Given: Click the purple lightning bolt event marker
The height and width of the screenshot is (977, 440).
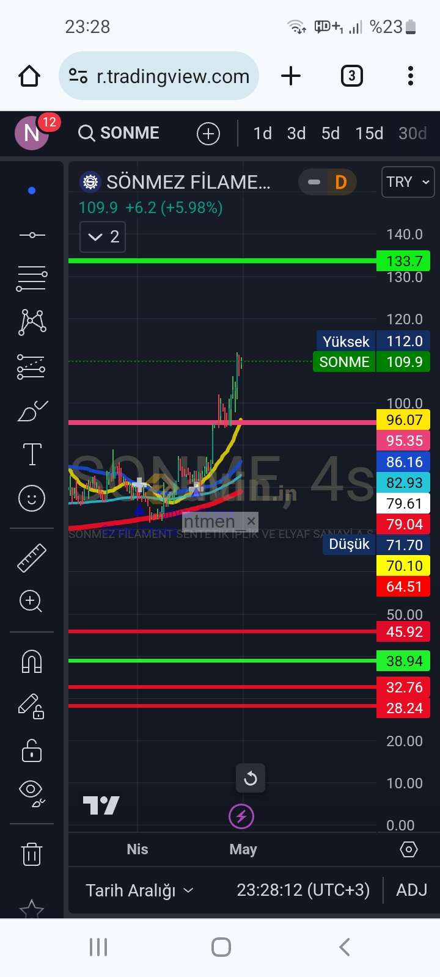Looking at the screenshot, I should point(241,816).
